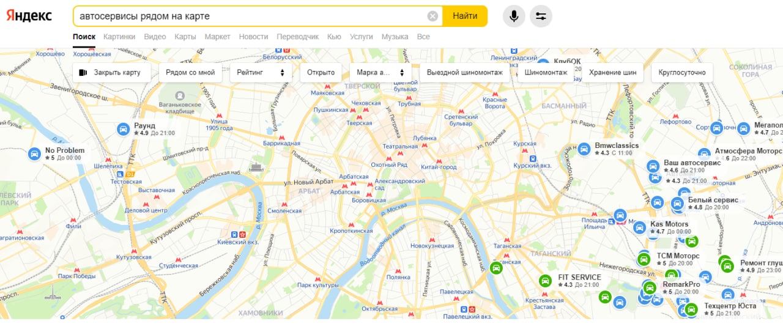Screen dimensions: 783x332
Task: Click the Закрыть карту button
Action: click(x=112, y=72)
